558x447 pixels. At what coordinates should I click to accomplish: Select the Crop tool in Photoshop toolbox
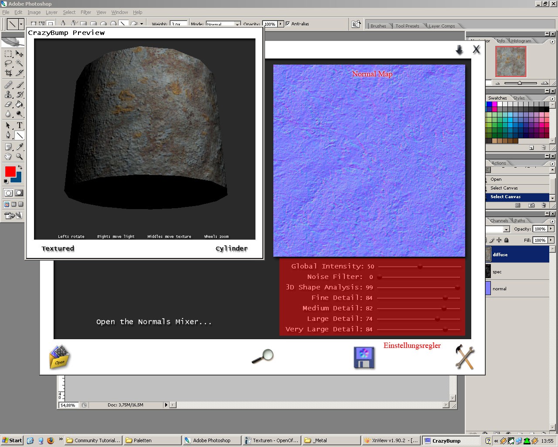(8, 73)
